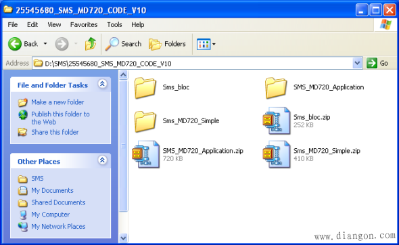Click the SMS_MD720_Application folder name

coord(329,87)
